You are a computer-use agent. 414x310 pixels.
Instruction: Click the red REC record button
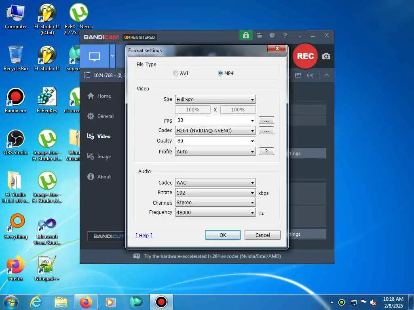[x=305, y=56]
